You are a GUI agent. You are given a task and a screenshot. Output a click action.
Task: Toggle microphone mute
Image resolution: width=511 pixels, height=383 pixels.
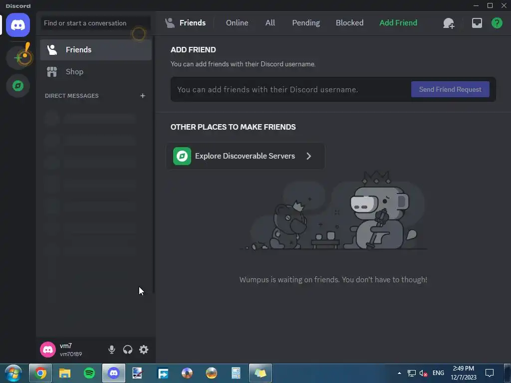tap(111, 350)
